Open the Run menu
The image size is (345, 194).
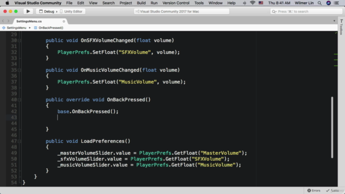coord(154,3)
